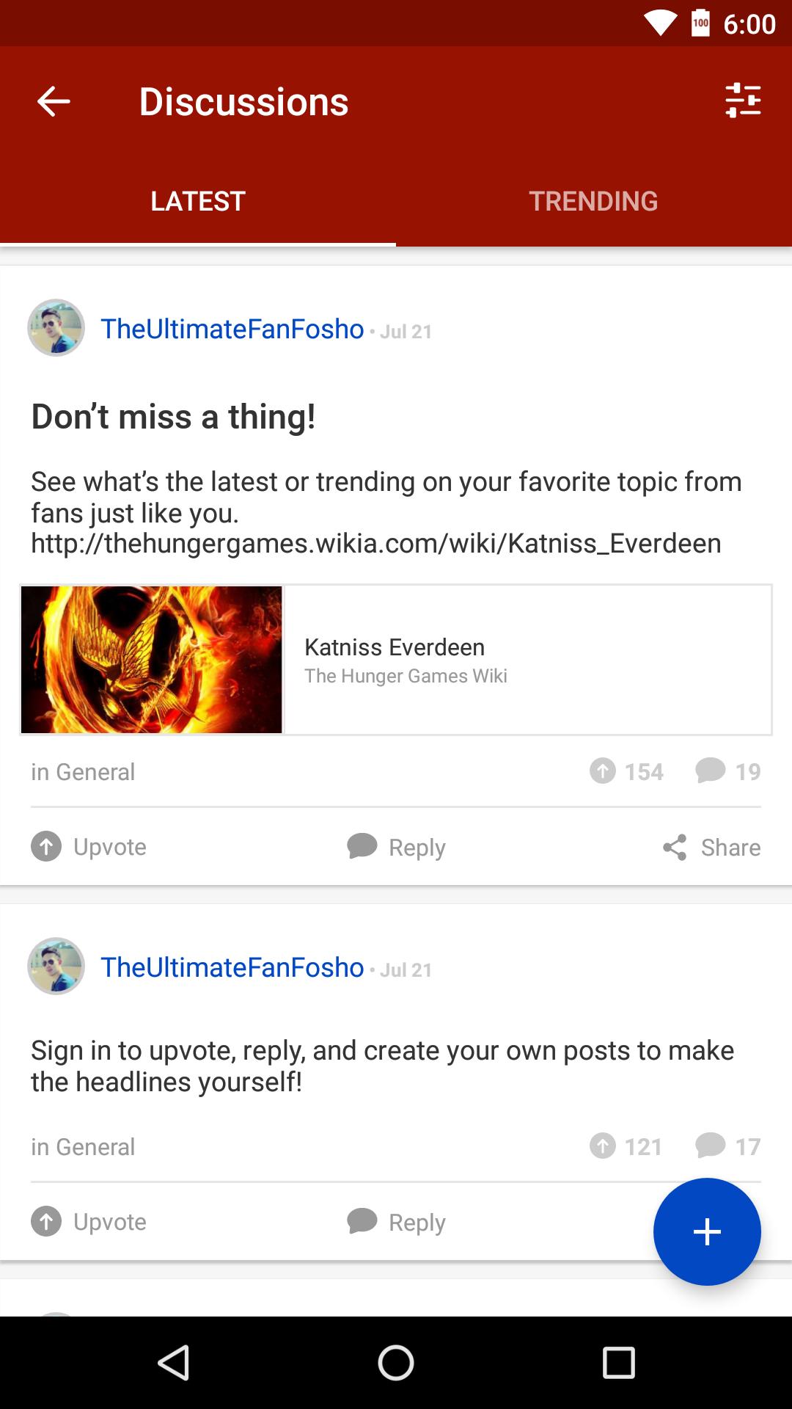Image resolution: width=792 pixels, height=1409 pixels.
Task: Upvote the sign in post
Action: (x=89, y=1222)
